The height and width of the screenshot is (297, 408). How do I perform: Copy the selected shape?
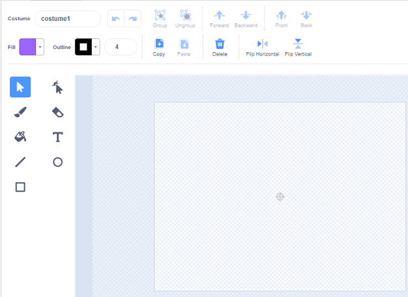pyautogui.click(x=159, y=48)
